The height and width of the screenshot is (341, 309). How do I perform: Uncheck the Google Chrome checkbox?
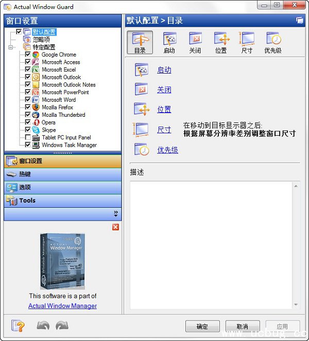(28, 55)
